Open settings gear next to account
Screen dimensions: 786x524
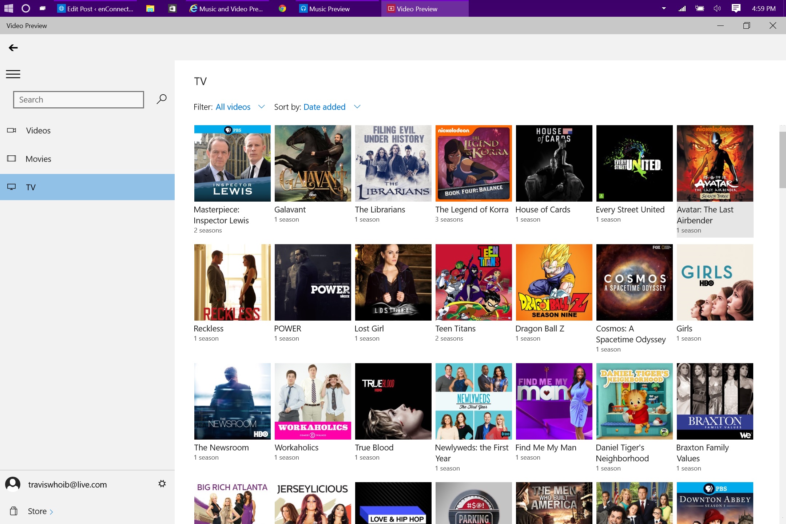coord(162,484)
